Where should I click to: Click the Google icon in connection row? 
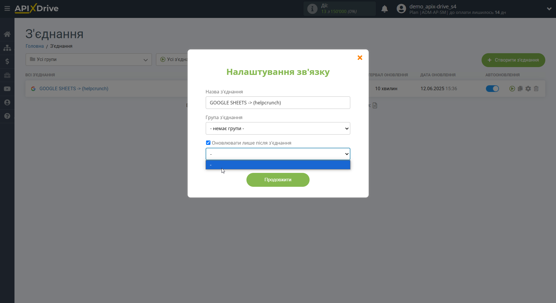click(x=33, y=89)
